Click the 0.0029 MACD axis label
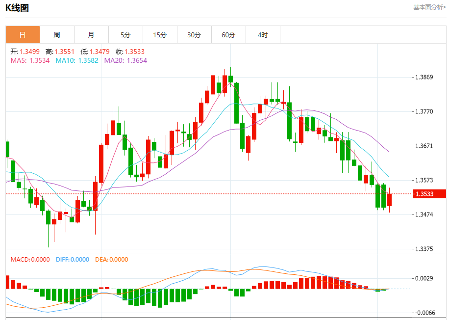The height and width of the screenshot is (320, 449). [x=424, y=278]
